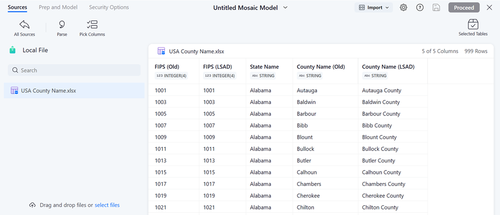Click the Local File source icon
500x215 pixels.
pyautogui.click(x=12, y=50)
